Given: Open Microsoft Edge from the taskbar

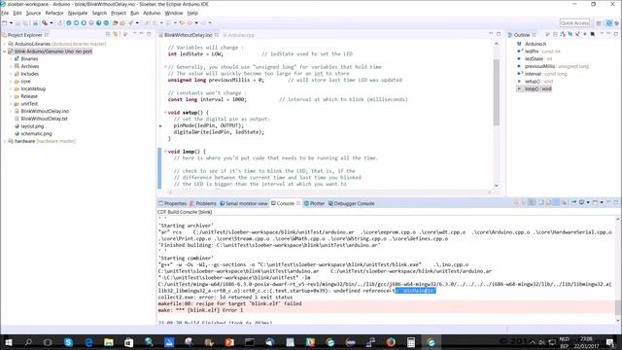Looking at the screenshot, I should (x=88, y=342).
